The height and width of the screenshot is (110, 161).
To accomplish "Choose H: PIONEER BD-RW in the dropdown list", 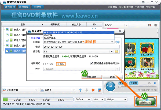I will point(79,32).
